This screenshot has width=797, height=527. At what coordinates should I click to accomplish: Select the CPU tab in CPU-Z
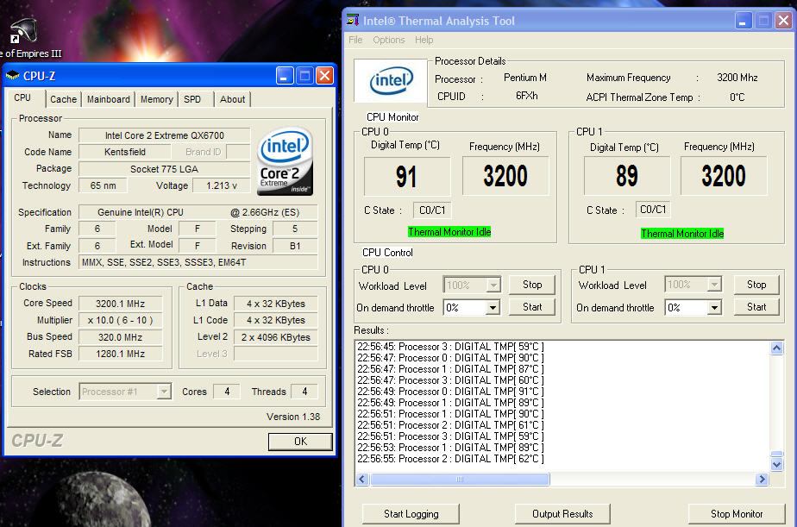[x=22, y=97]
